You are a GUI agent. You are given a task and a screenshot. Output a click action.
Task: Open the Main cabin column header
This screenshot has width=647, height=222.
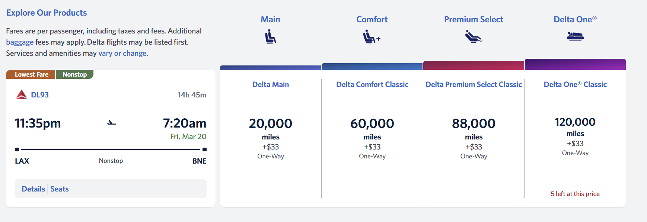pyautogui.click(x=270, y=19)
